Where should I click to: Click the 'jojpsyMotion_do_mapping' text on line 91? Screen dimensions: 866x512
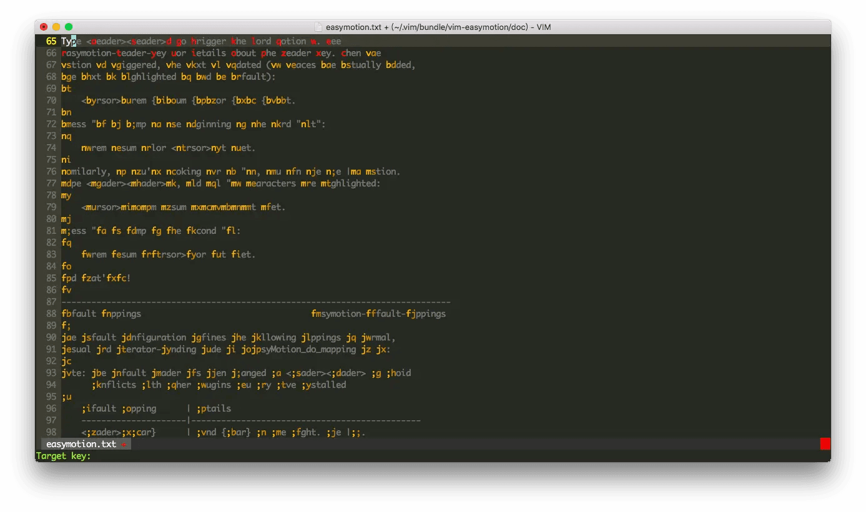click(x=298, y=349)
